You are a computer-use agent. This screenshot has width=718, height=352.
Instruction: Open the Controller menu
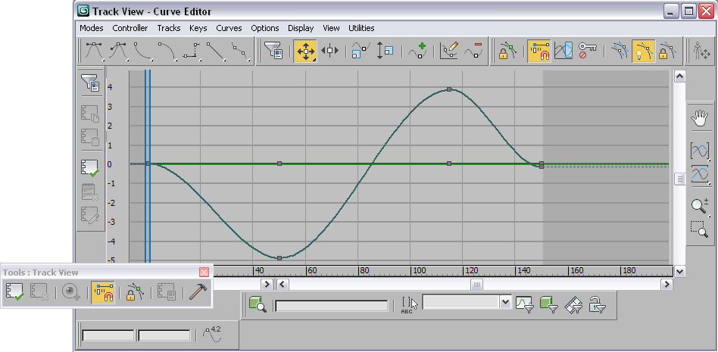(130, 28)
